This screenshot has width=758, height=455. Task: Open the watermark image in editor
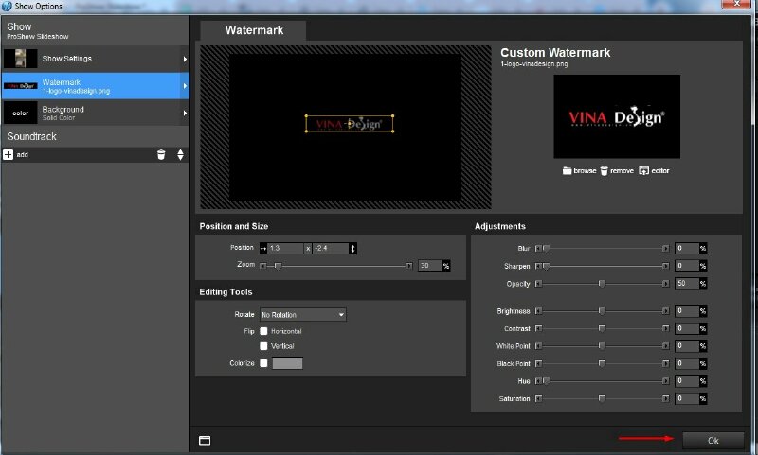click(x=644, y=170)
